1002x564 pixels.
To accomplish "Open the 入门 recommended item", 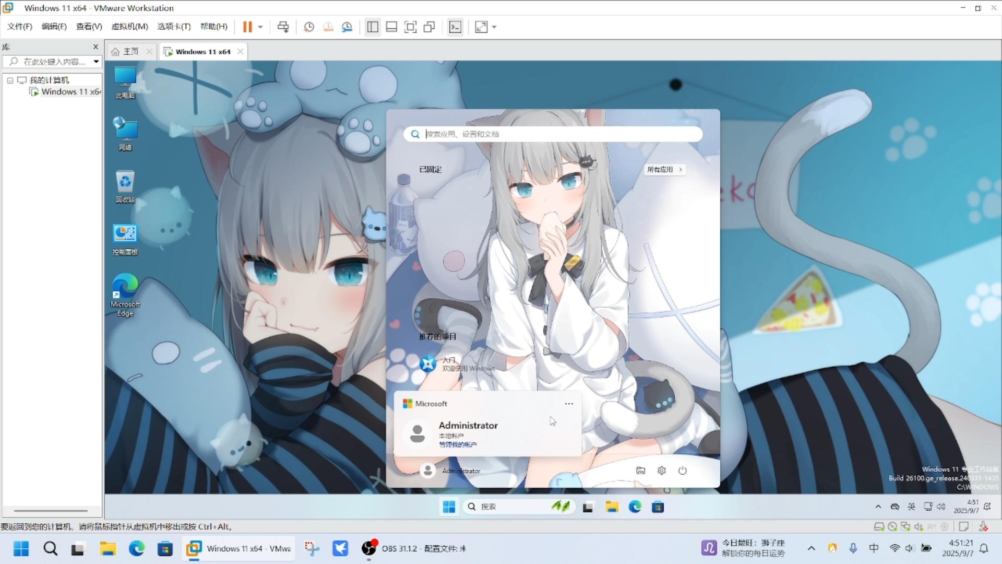I will (x=457, y=364).
